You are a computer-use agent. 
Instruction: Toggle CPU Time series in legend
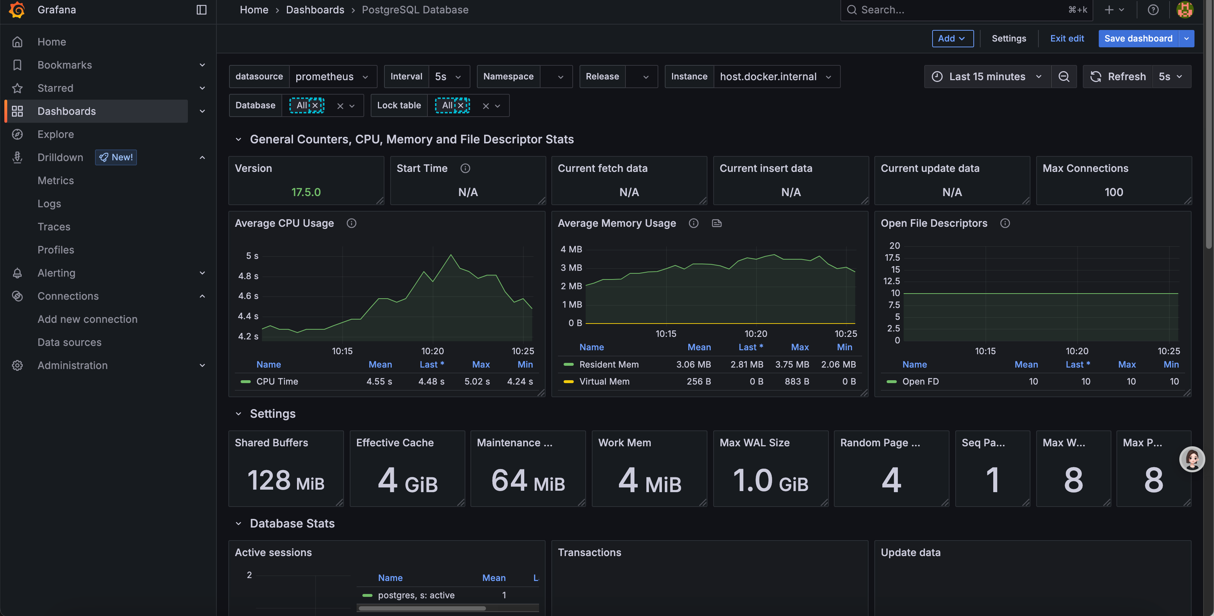[x=277, y=381]
